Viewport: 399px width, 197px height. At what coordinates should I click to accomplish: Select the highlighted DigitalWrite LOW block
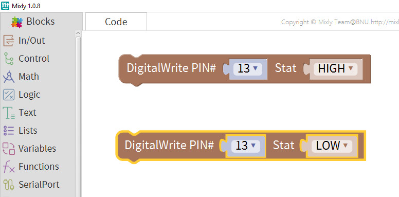coord(169,146)
